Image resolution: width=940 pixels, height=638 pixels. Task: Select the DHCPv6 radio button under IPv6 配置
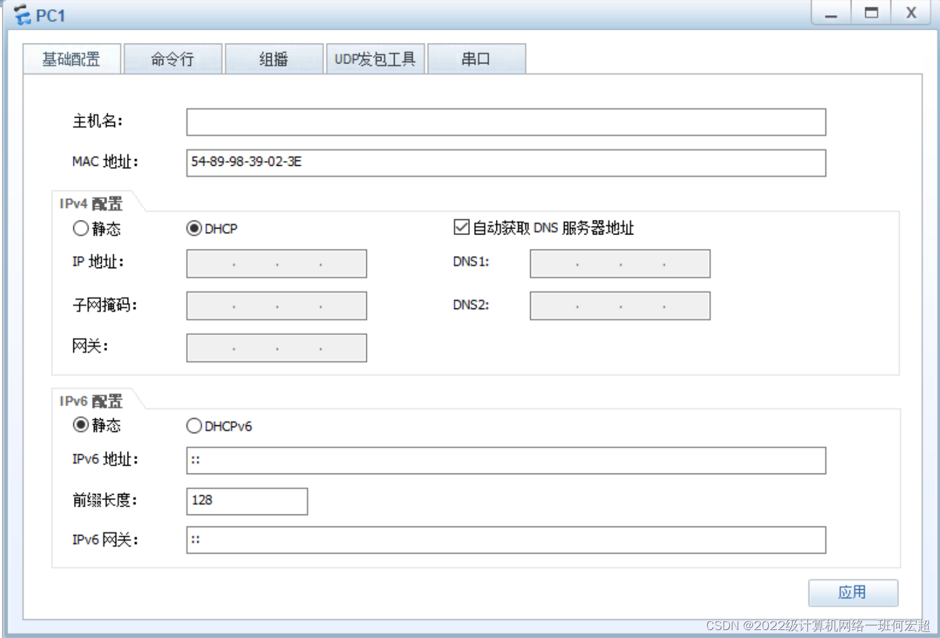click(x=194, y=426)
